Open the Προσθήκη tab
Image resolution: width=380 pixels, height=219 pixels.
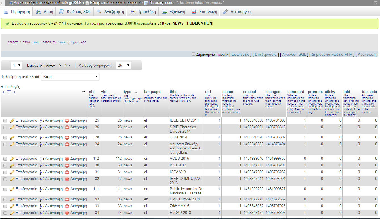[x=143, y=12]
